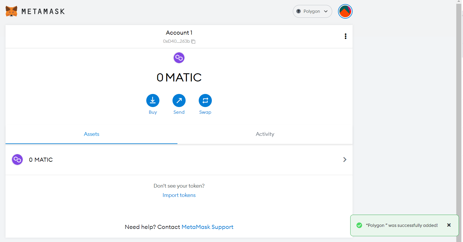Switch to the Assets tab

click(91, 134)
